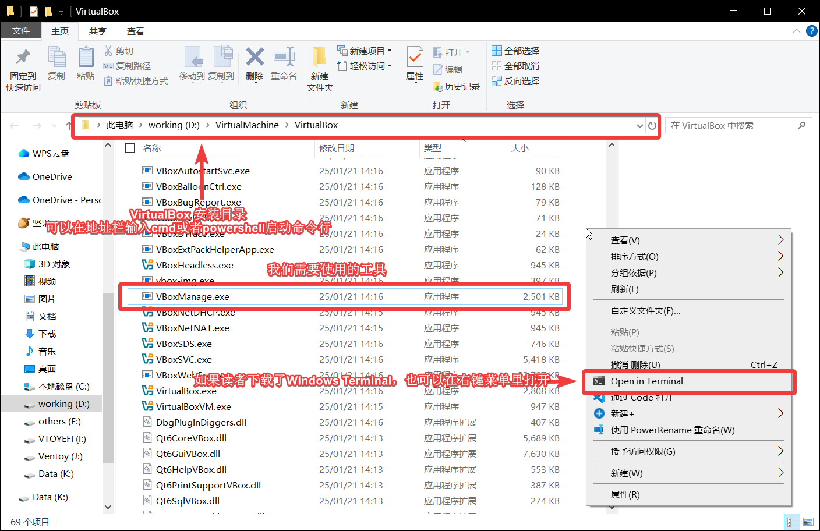Select VBoxManage.exe in the file list
Viewport: 820px width, 531px height.
click(x=193, y=297)
